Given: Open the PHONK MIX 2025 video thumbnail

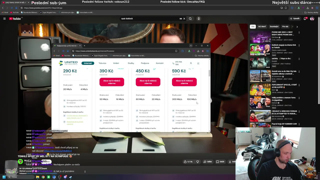Looking at the screenshot, I should tap(260, 37).
